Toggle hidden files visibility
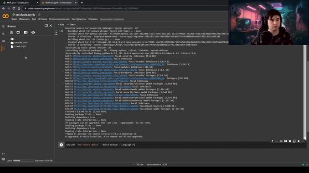The width and height of the screenshot is (309, 173). click(33, 32)
